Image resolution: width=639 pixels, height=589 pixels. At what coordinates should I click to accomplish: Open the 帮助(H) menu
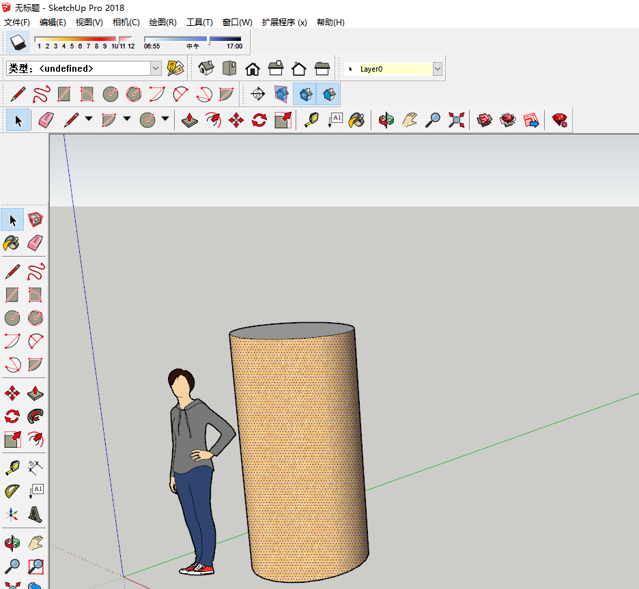pos(330,22)
